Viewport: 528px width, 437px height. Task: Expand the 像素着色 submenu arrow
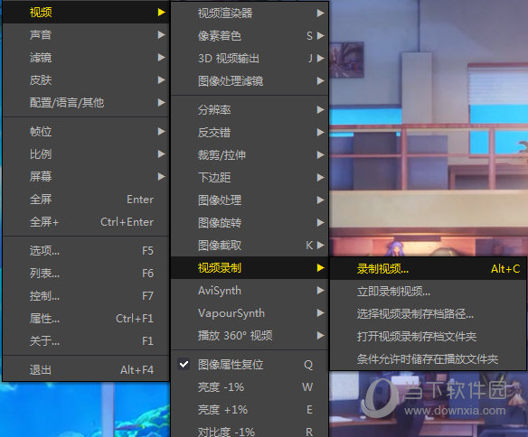tap(321, 35)
